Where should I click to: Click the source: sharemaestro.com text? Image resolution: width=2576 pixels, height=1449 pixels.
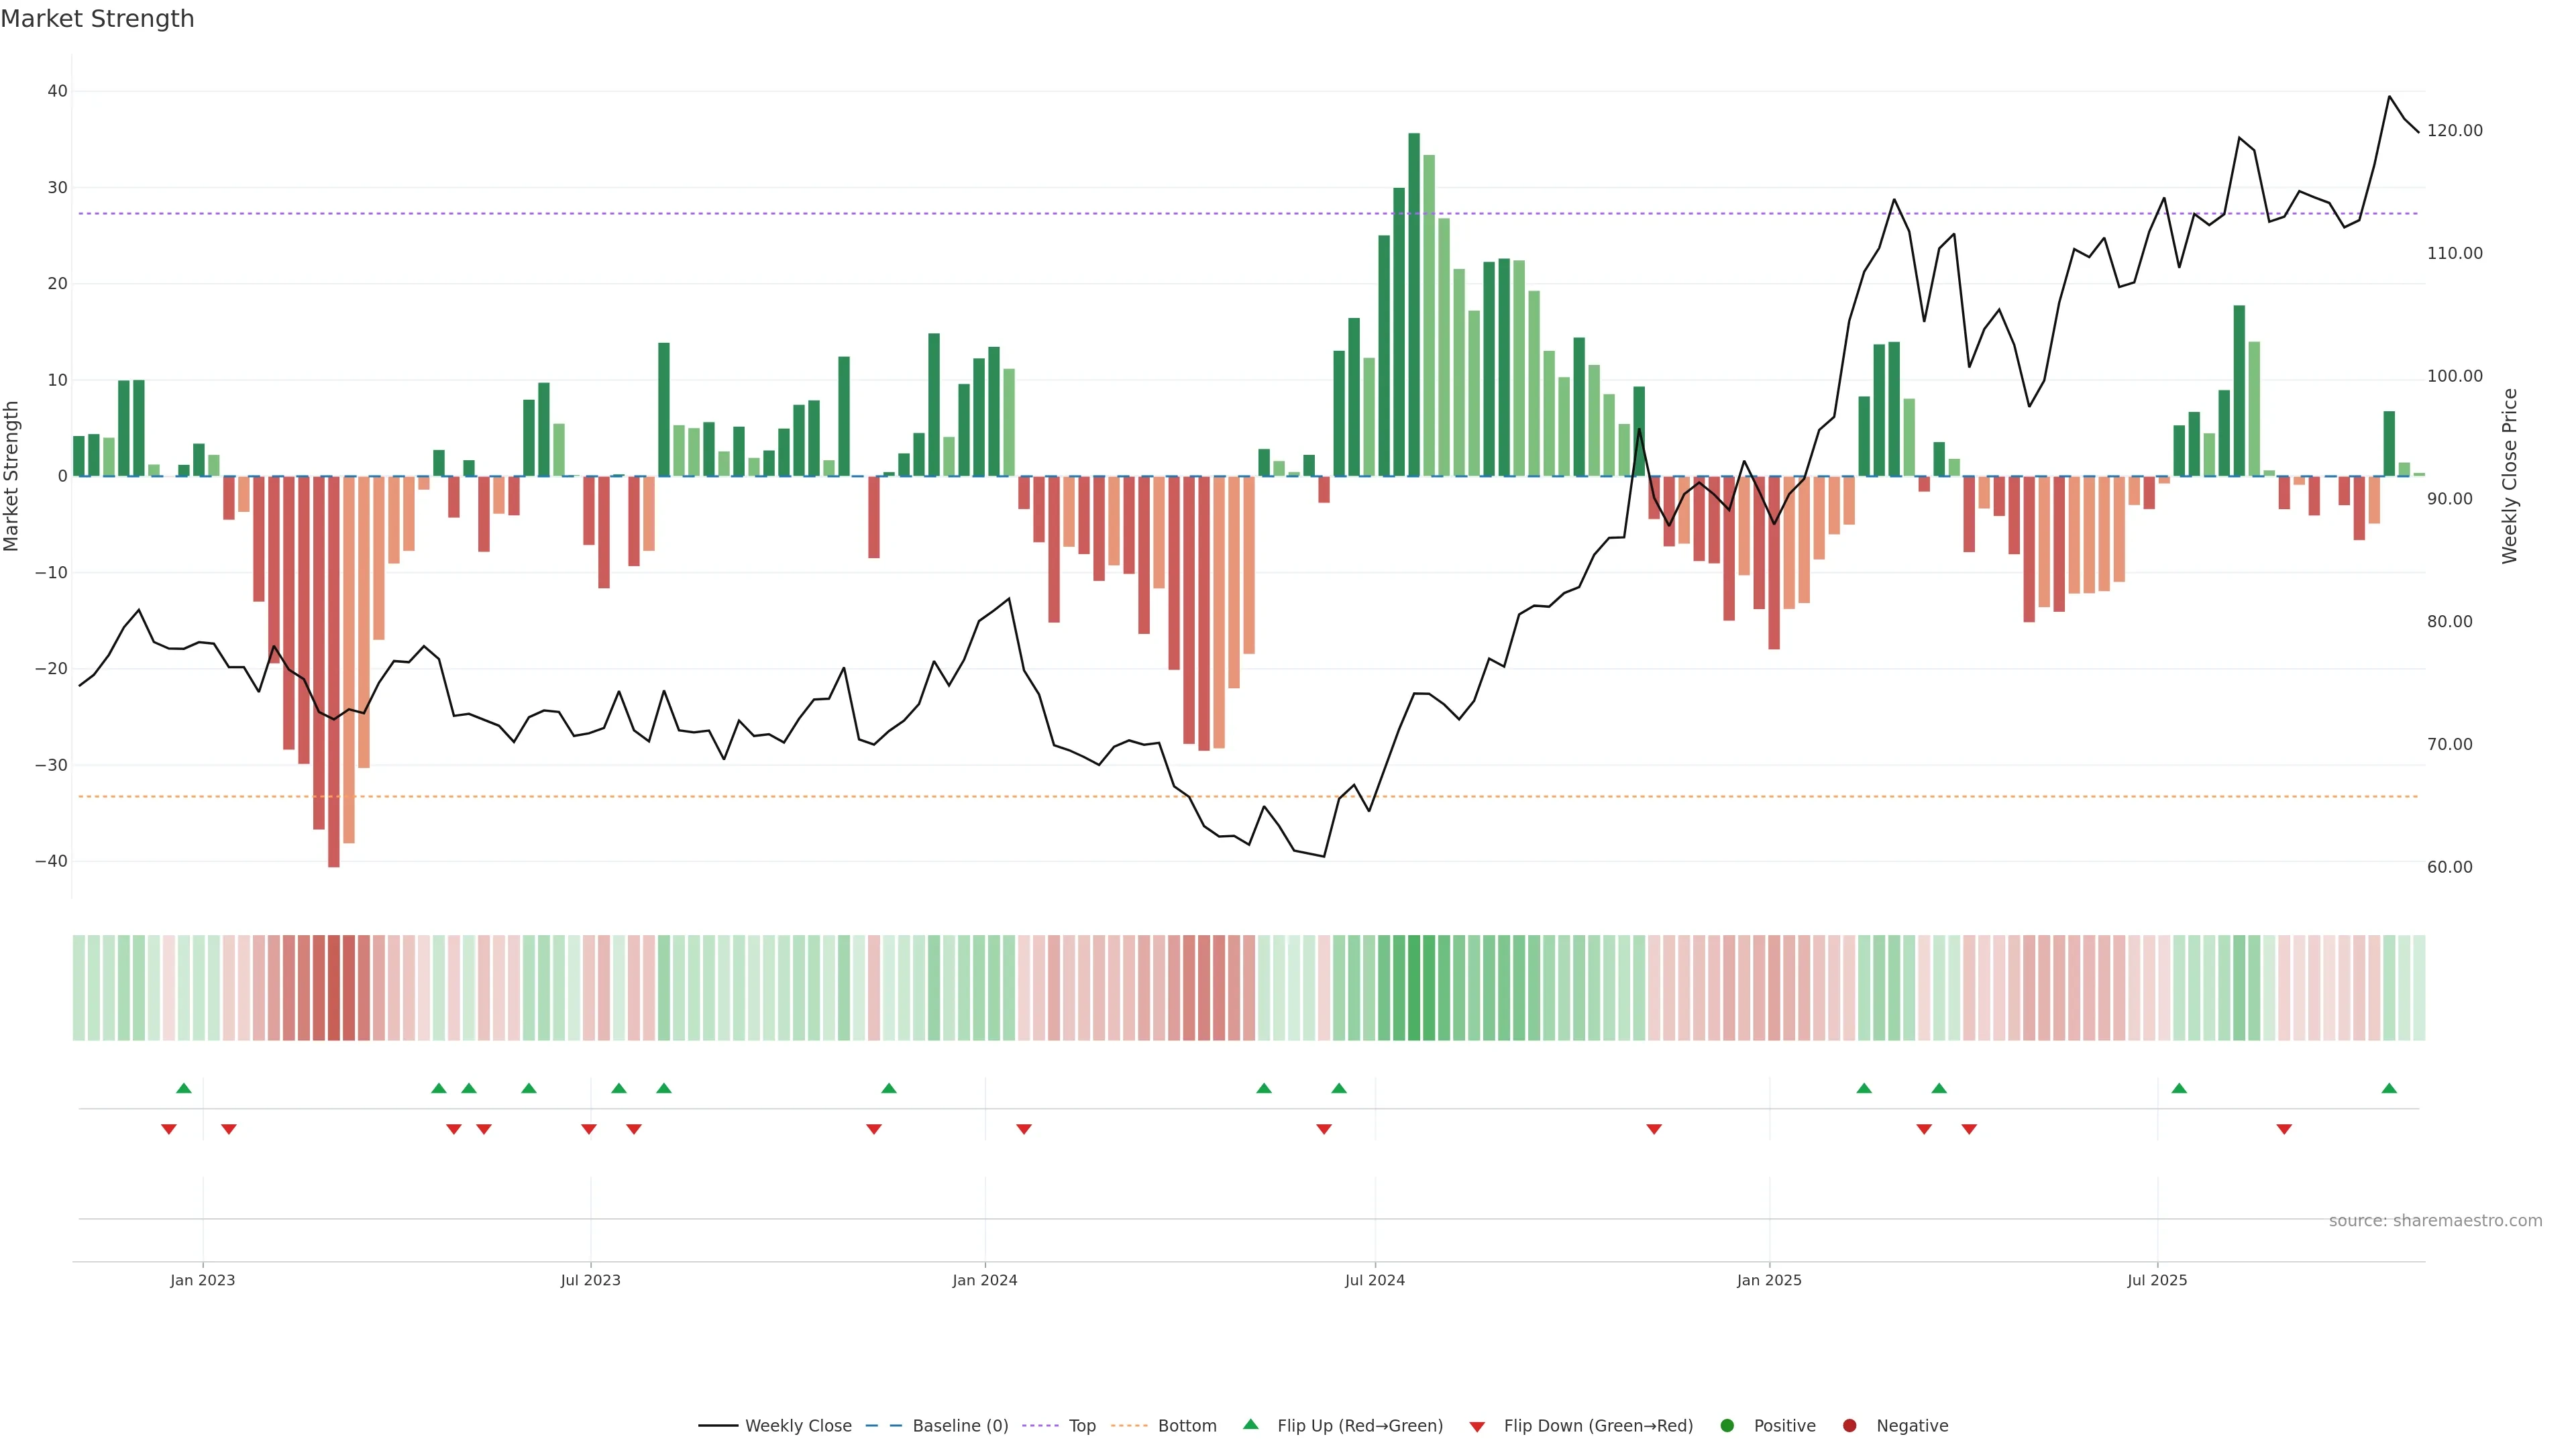[x=2435, y=1220]
